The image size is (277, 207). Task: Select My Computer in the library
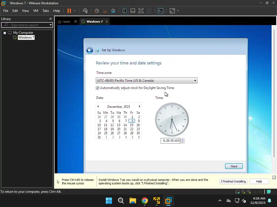pyautogui.click(x=23, y=33)
